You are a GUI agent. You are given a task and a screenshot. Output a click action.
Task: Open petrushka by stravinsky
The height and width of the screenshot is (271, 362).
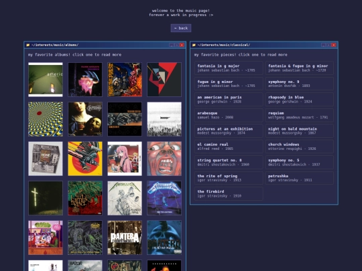tap(300, 178)
